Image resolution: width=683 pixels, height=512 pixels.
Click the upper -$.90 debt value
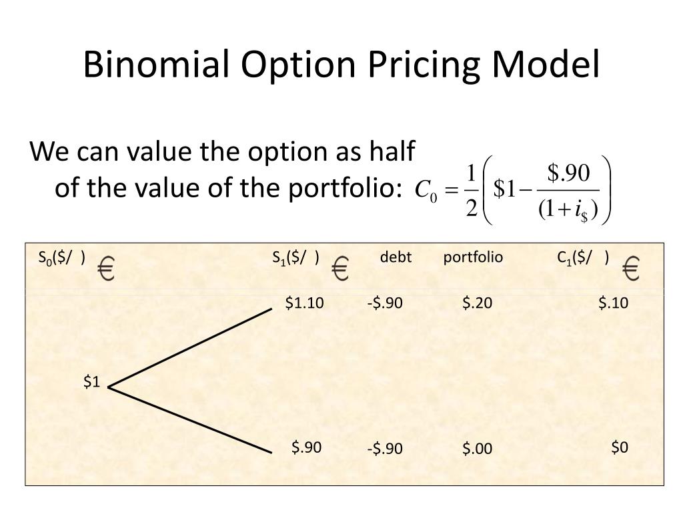click(x=385, y=303)
